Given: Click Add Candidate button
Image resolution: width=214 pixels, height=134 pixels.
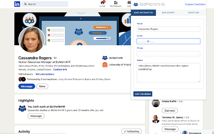Looking at the screenshot, I should click(143, 94).
